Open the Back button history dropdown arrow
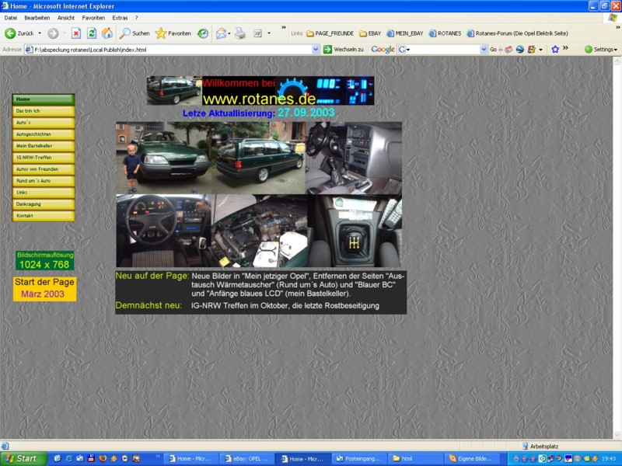This screenshot has width=622, height=466. [40, 33]
